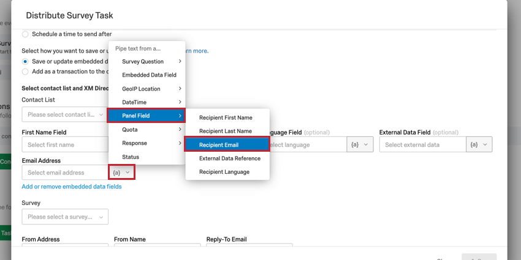Open the GeoIP Location submenu
This screenshot has height=260, width=521.
pyautogui.click(x=147, y=89)
